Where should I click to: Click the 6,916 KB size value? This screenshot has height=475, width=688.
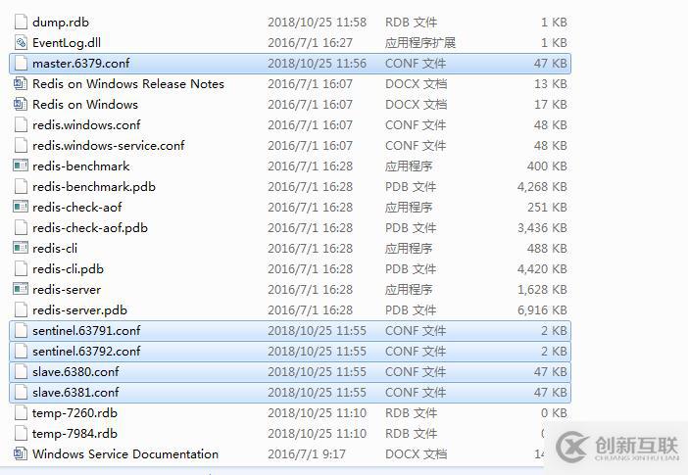point(542,310)
